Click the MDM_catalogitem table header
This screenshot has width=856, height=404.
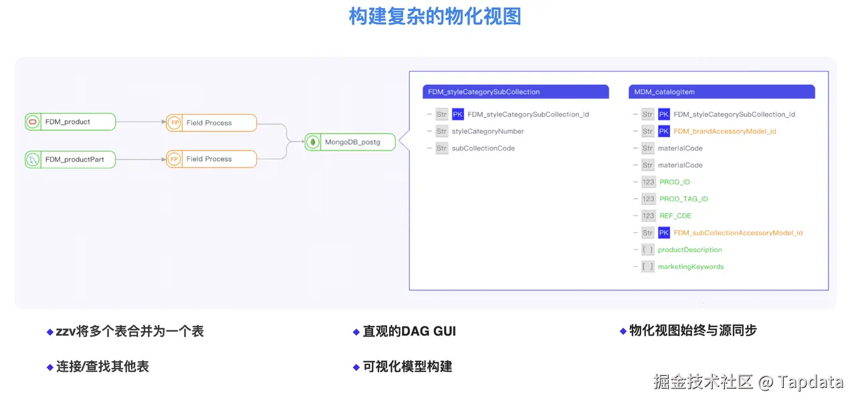coord(722,92)
